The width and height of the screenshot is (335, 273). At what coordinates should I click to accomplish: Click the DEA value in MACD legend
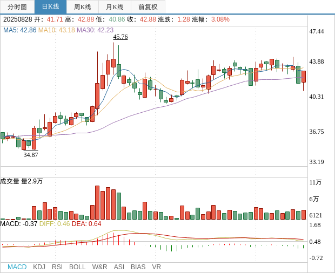tap(86, 224)
